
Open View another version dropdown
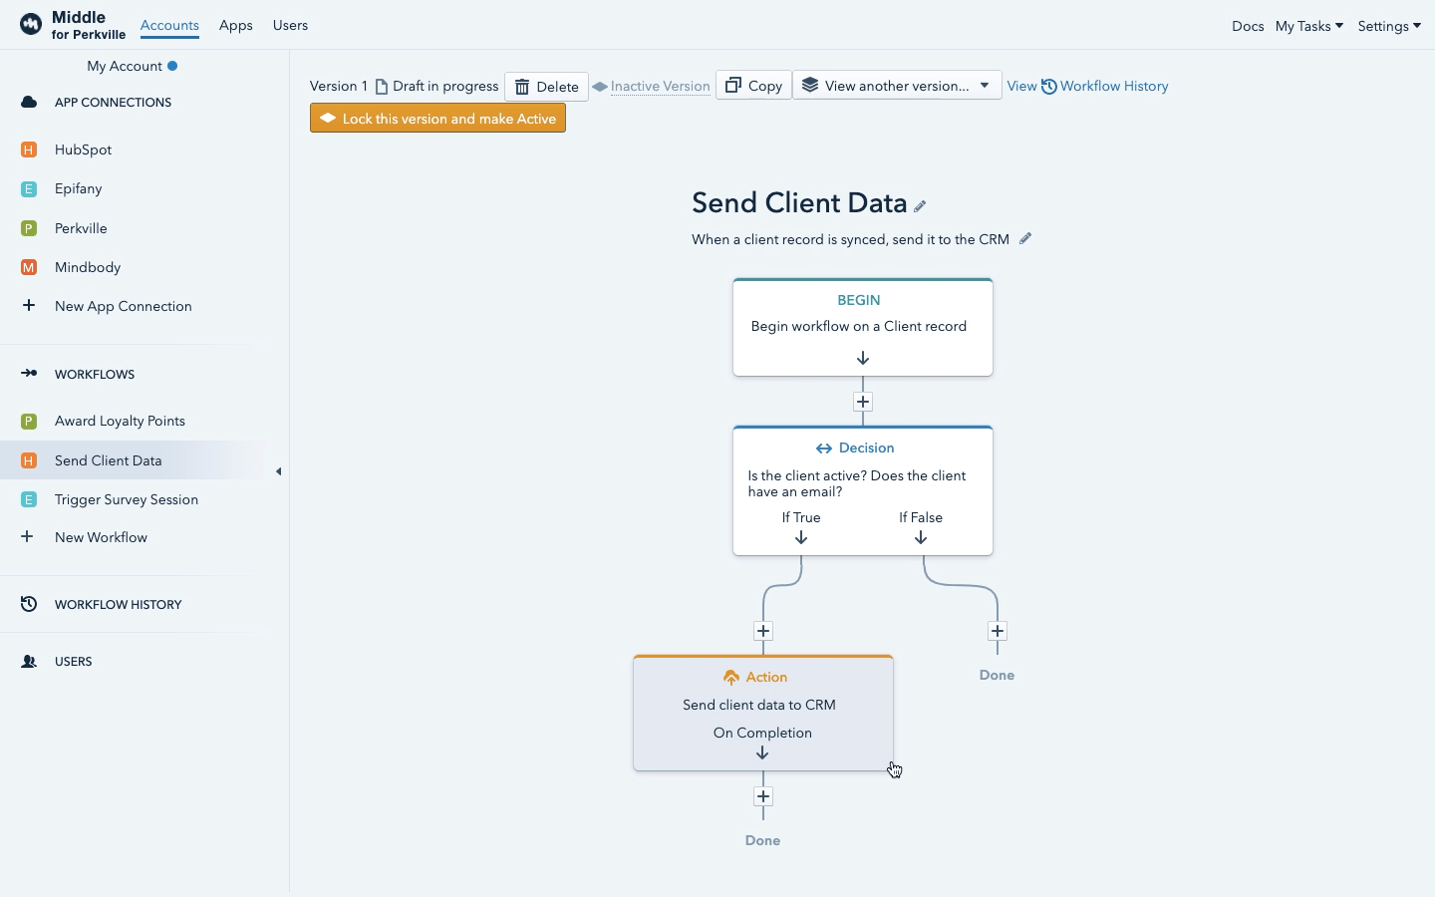pos(897,86)
